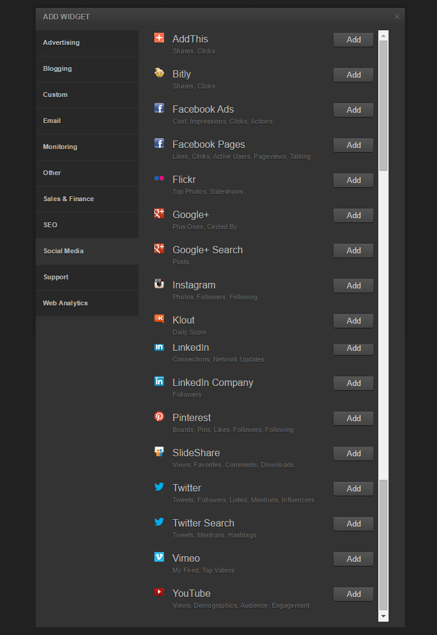The width and height of the screenshot is (437, 635).
Task: Click the Vimeo title text
Action: coord(186,558)
